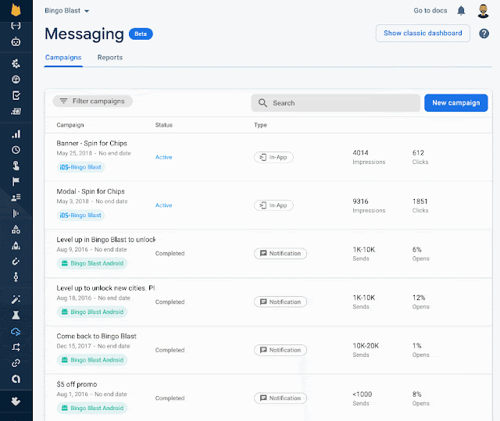This screenshot has width=500, height=421.
Task: Click '1851 Clicks' in Modal row
Action: 420,205
